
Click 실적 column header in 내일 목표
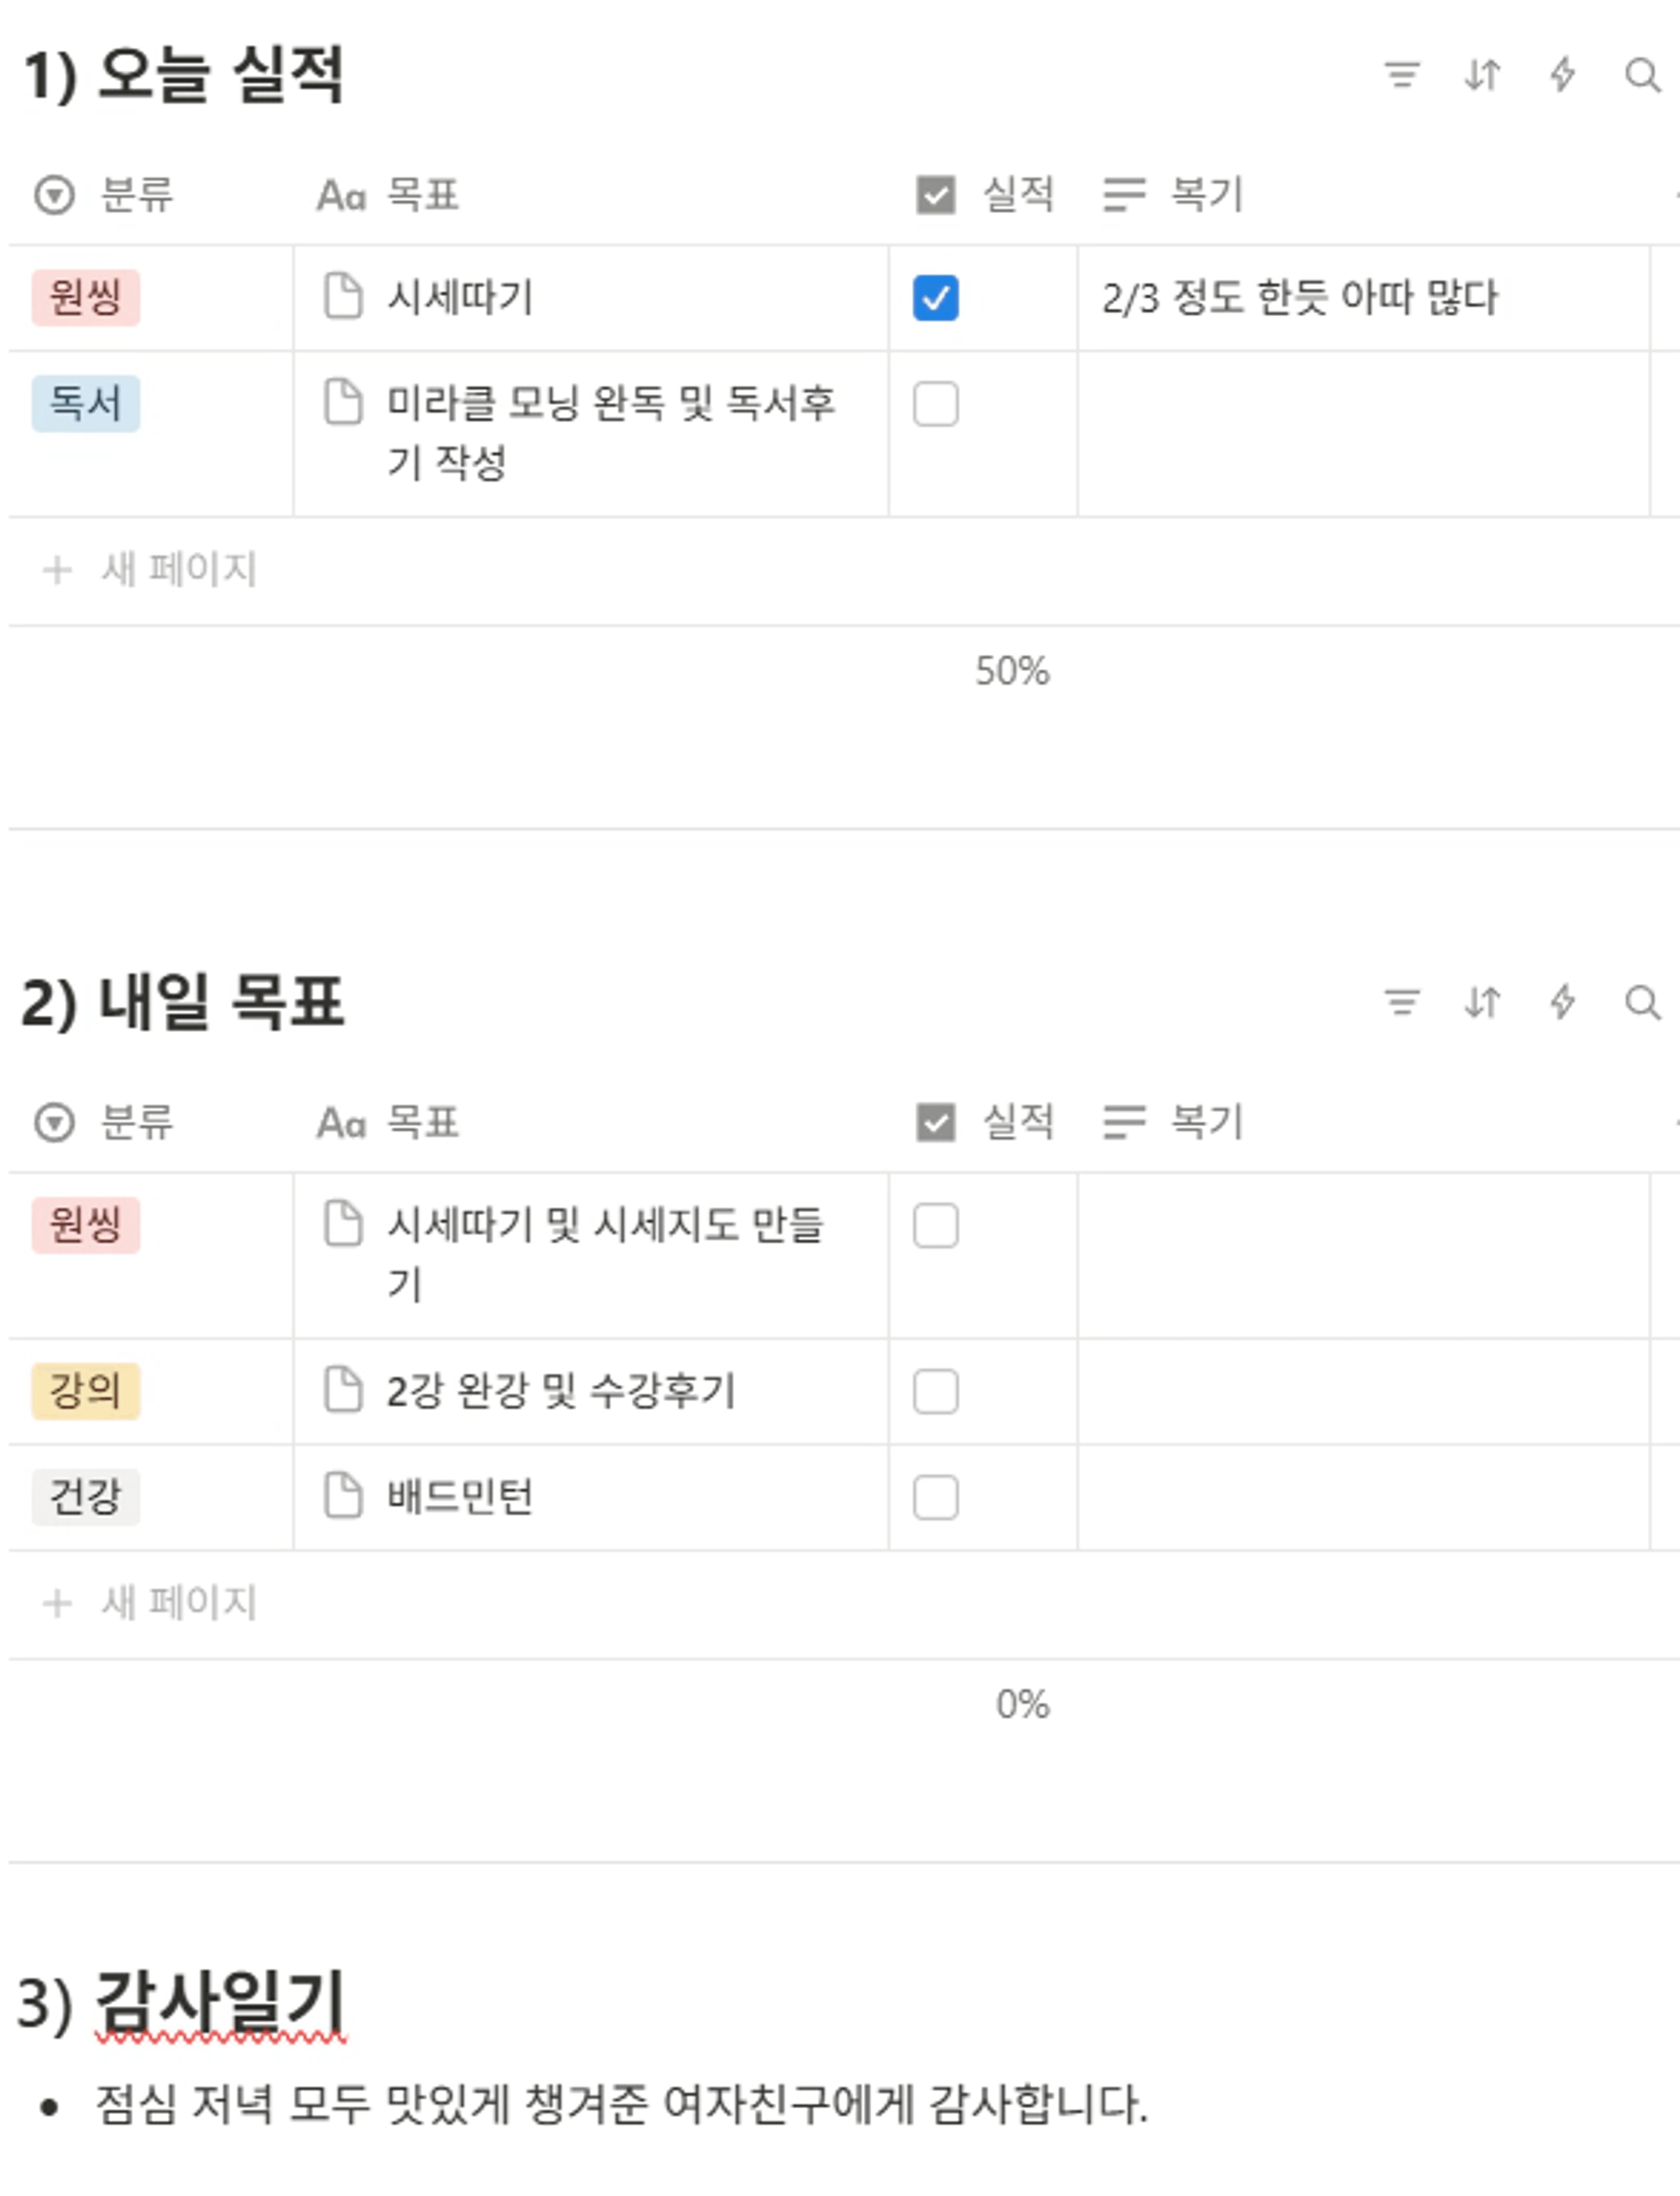pos(985,1122)
